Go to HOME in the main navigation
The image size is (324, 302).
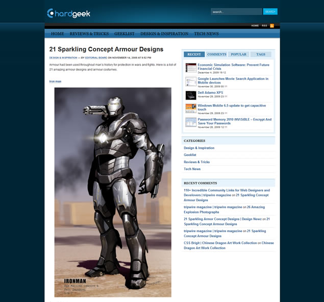[x=58, y=34]
